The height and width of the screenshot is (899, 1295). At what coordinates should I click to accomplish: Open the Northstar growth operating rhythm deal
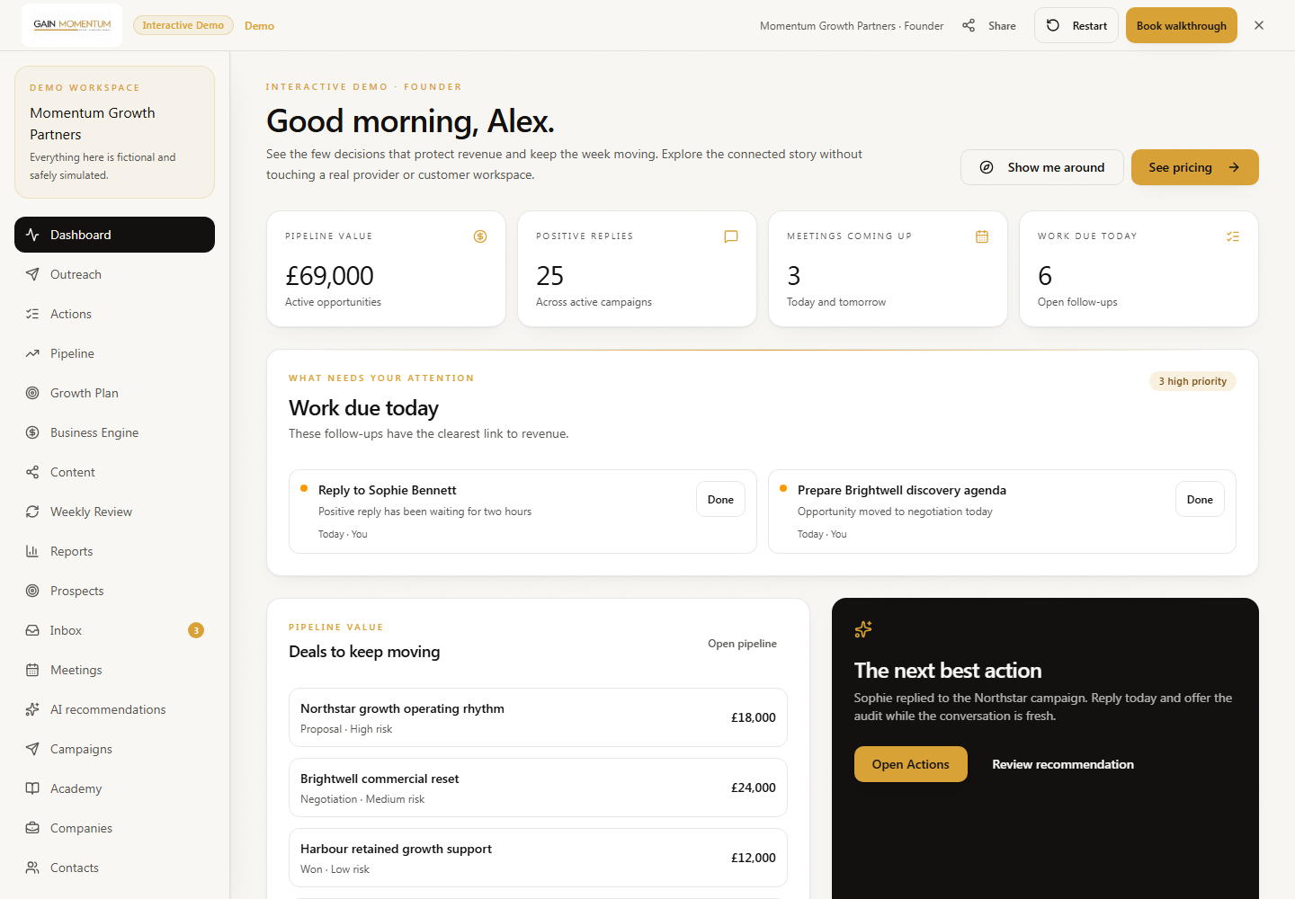pos(538,717)
